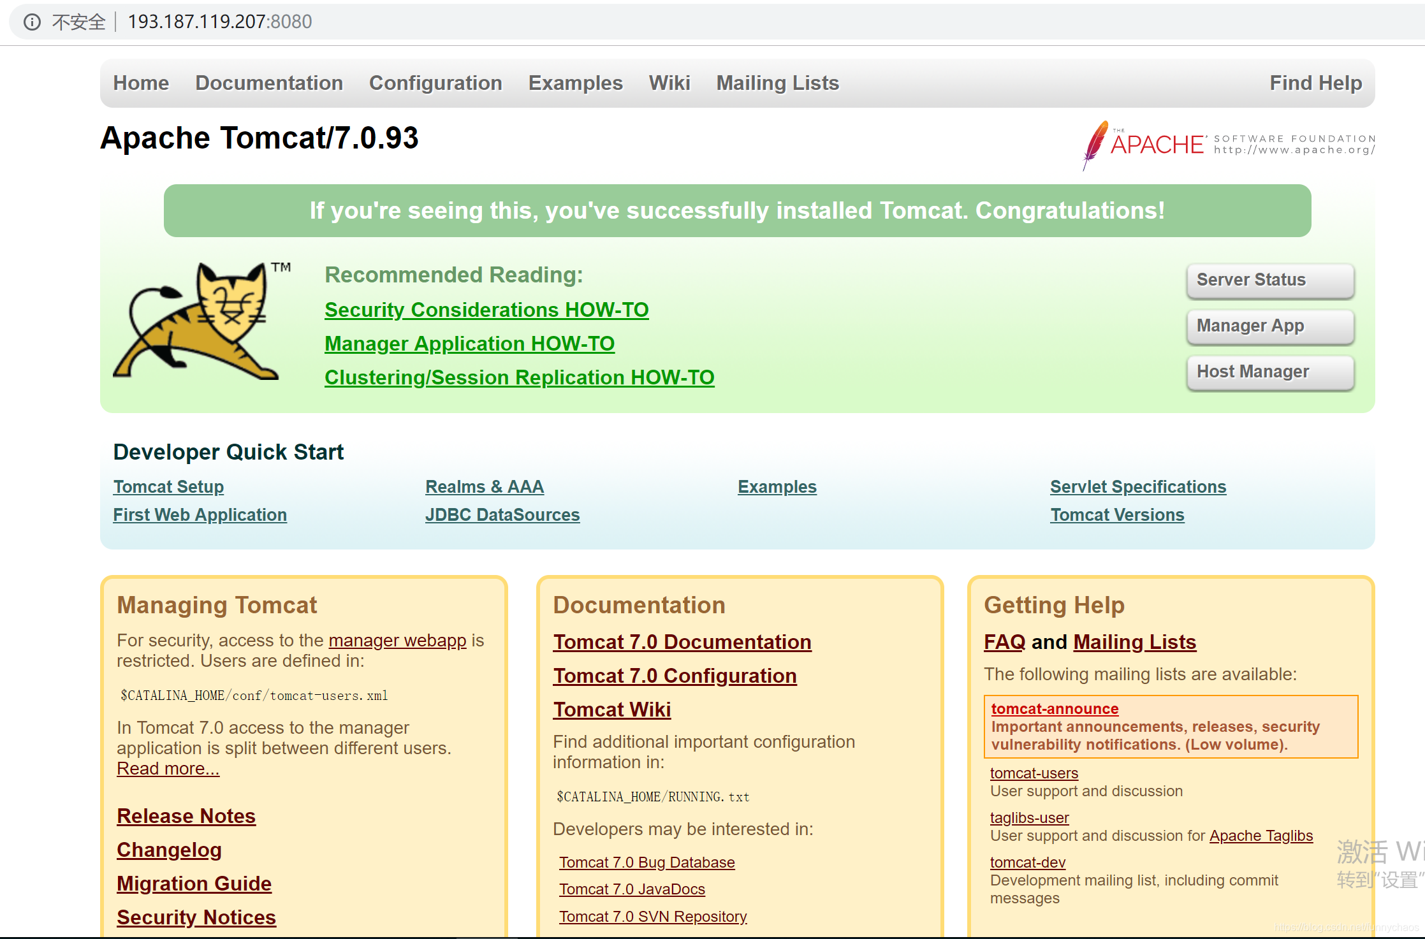
Task: Open Find Help in the top navigation
Action: [1315, 83]
